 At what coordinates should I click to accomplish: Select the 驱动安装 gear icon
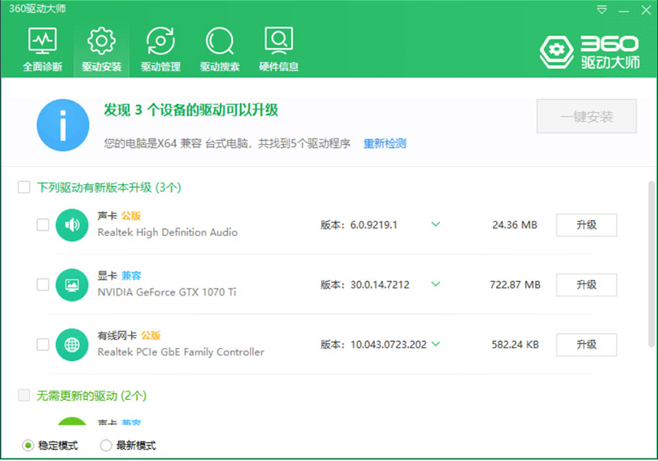click(x=101, y=41)
